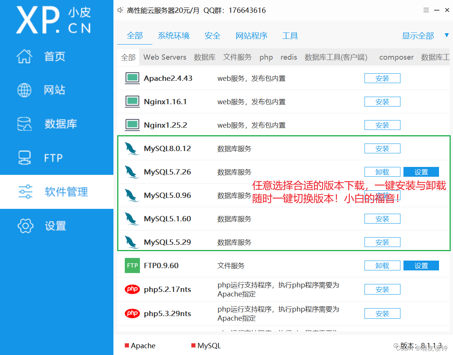453x355 pixels.
Task: Click the green FTP0.9.60 icon
Action: click(x=132, y=265)
